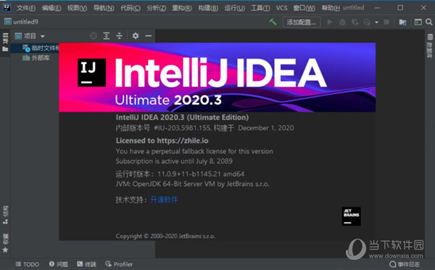
Task: Click the Select Opened File target icon
Action: 94,36
